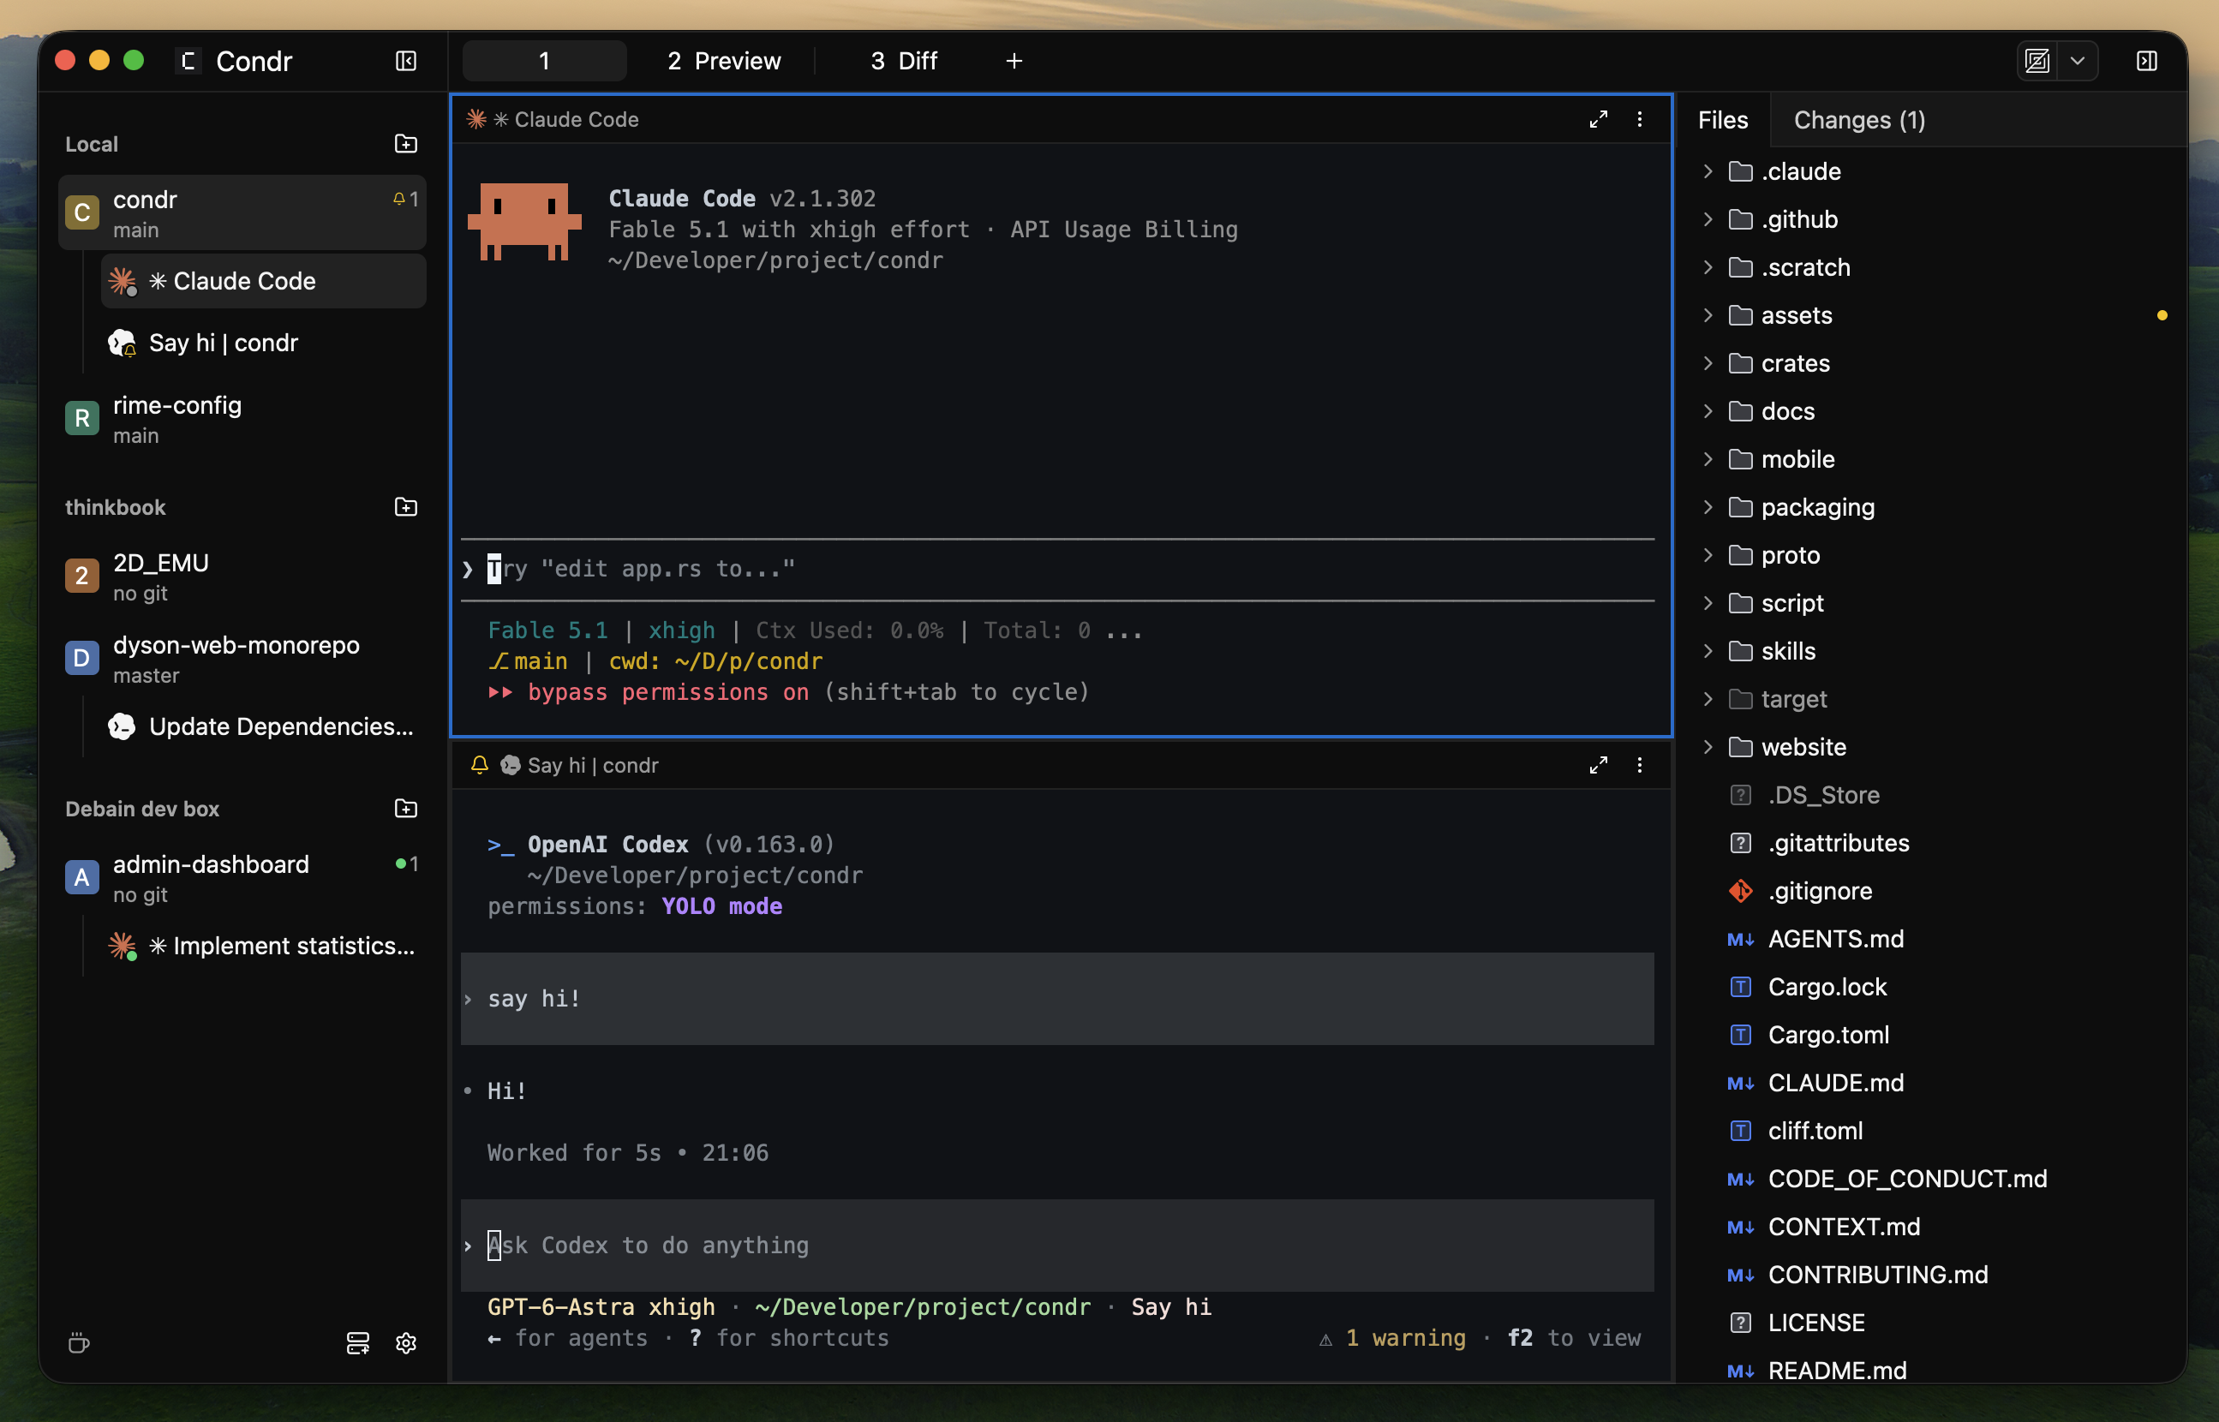2219x1422 pixels.
Task: Focus the Claude Code prompt input line
Action: 1057,570
